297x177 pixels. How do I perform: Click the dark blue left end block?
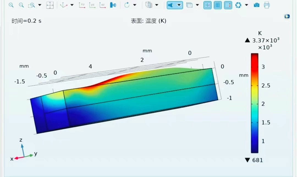pyautogui.click(x=39, y=114)
